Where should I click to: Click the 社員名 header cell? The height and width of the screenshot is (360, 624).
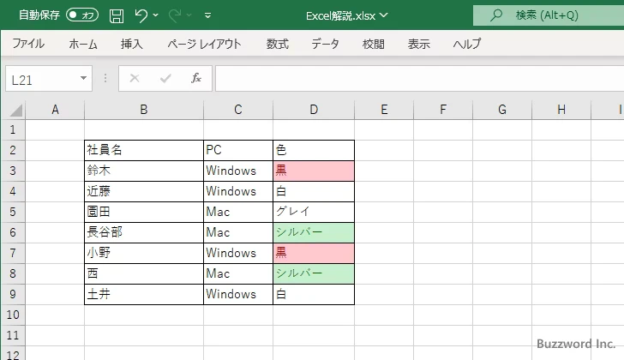point(144,150)
